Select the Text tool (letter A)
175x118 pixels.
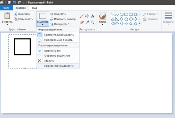[x=92, y=16]
